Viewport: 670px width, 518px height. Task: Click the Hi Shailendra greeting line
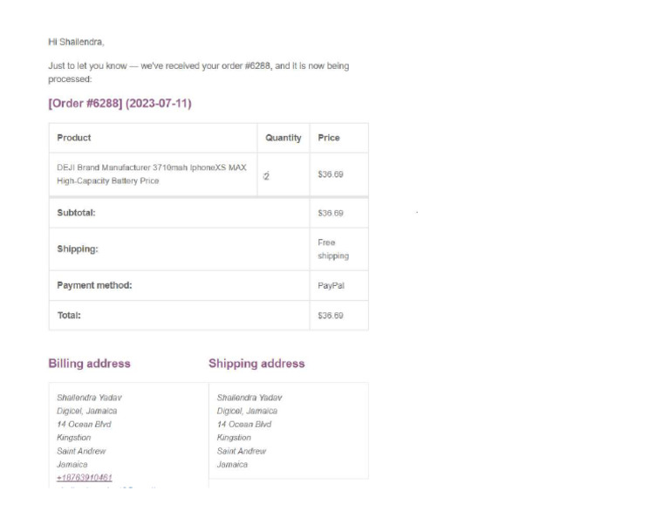[76, 41]
